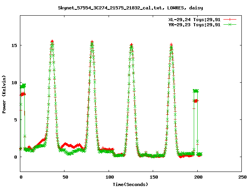Click the x-axis tick label 50
Screen dimensions: 250x188
tap(65, 177)
